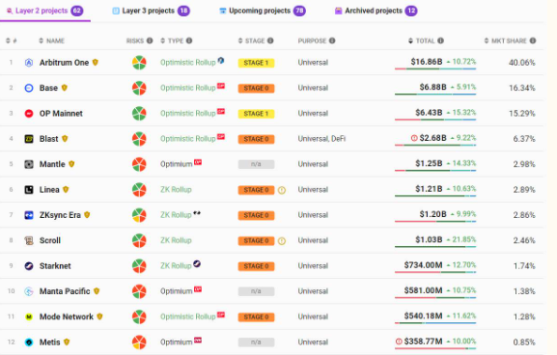
Task: Sort by MKT SHARE column arrows
Action: click(487, 41)
